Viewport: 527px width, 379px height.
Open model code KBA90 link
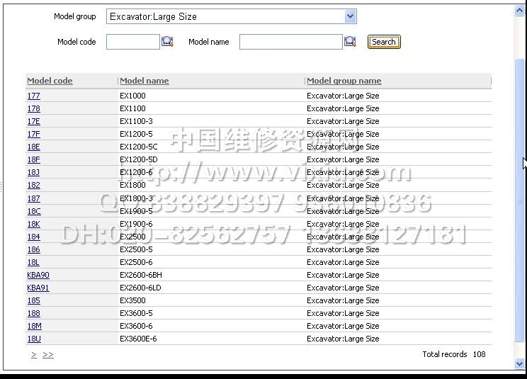pyautogui.click(x=38, y=275)
